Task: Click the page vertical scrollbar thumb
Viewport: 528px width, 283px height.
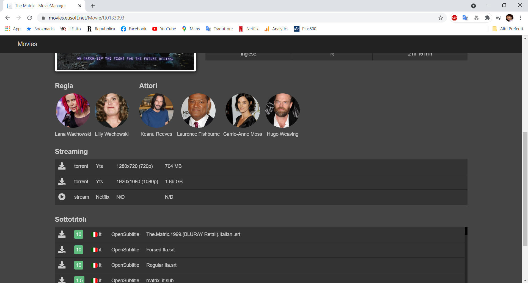Action: click(525, 189)
